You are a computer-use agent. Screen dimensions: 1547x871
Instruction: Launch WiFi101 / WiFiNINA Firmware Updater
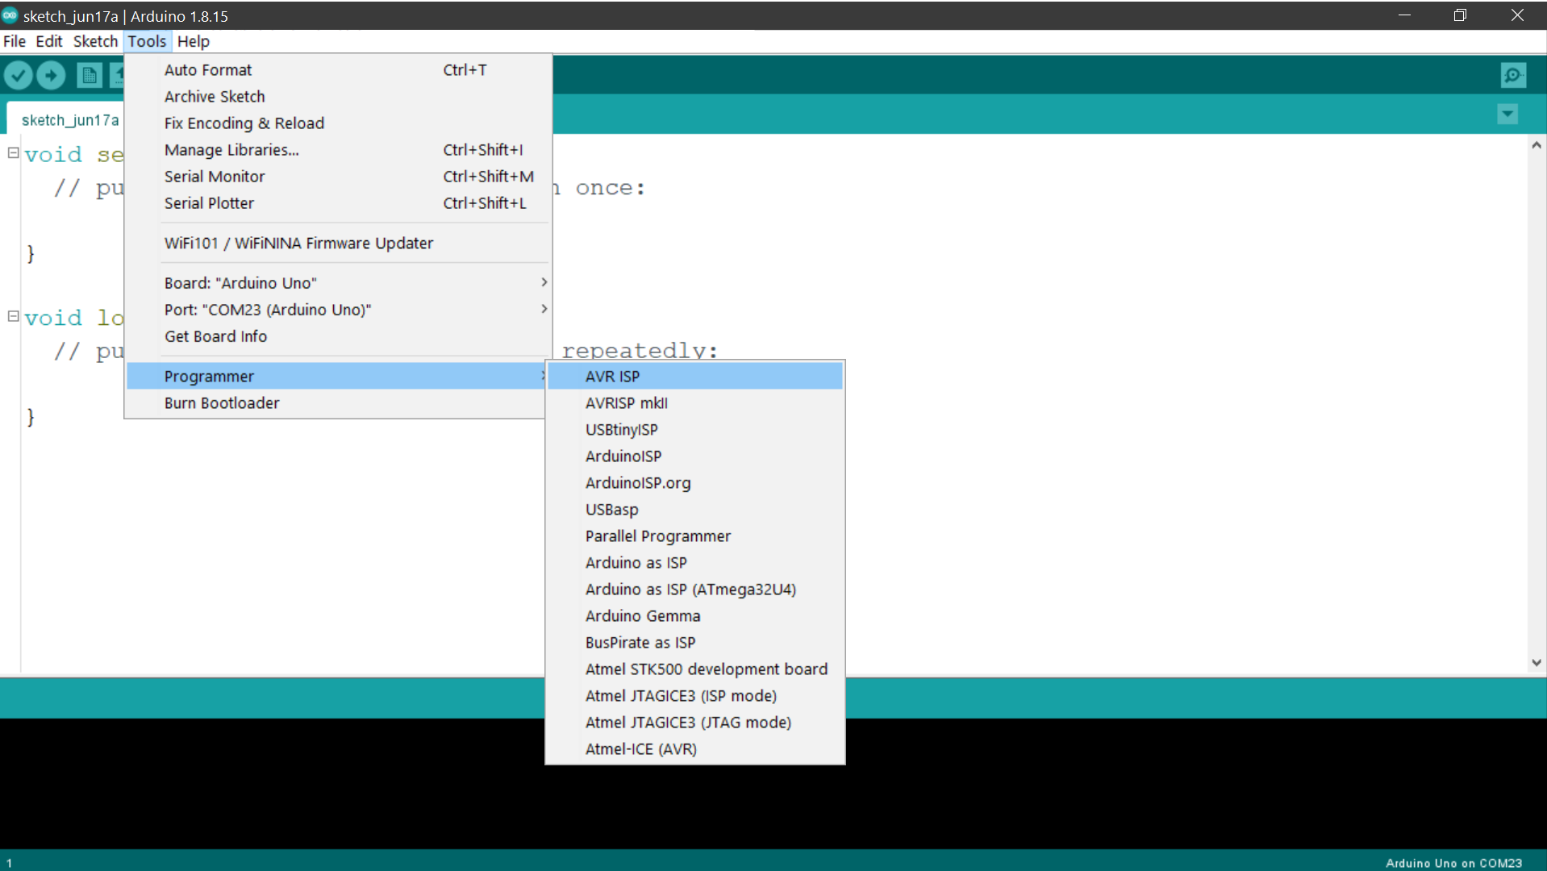click(x=338, y=244)
